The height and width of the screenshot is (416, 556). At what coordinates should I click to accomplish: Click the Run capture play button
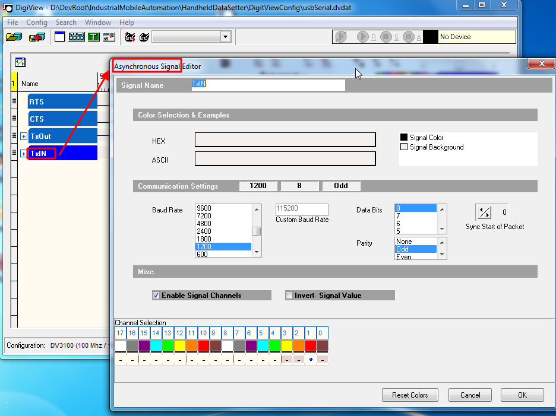[x=362, y=37]
